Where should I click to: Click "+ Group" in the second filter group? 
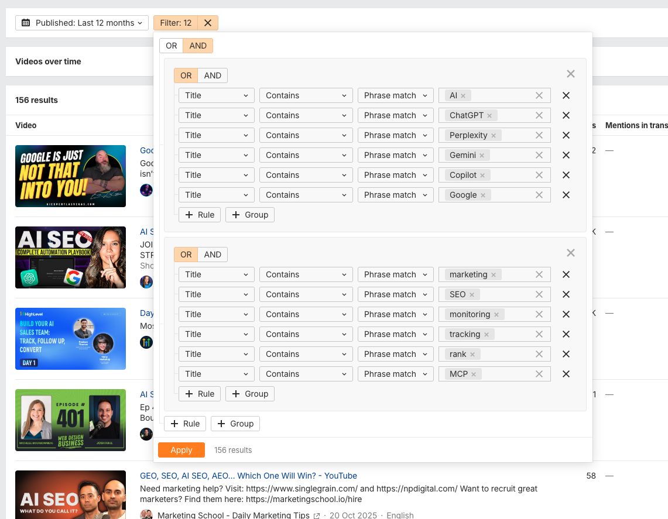tap(250, 394)
